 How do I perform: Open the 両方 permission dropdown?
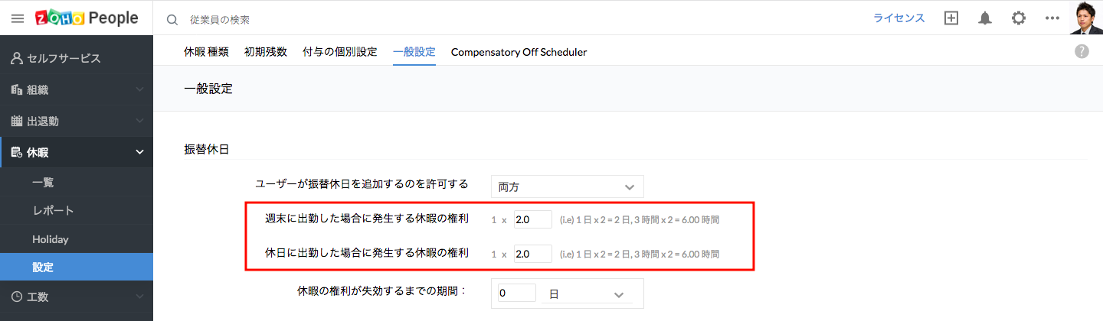click(567, 186)
